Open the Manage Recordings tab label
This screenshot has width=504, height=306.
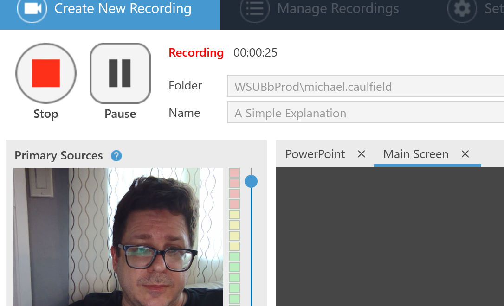click(338, 8)
